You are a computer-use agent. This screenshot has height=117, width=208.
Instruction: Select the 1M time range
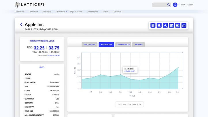(124, 104)
